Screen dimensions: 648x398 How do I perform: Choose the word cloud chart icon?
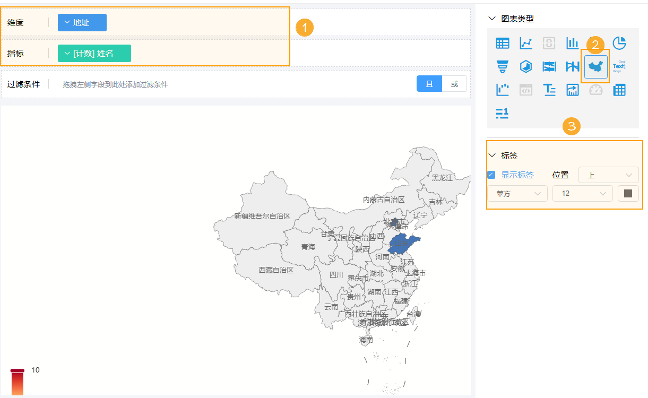pos(619,66)
